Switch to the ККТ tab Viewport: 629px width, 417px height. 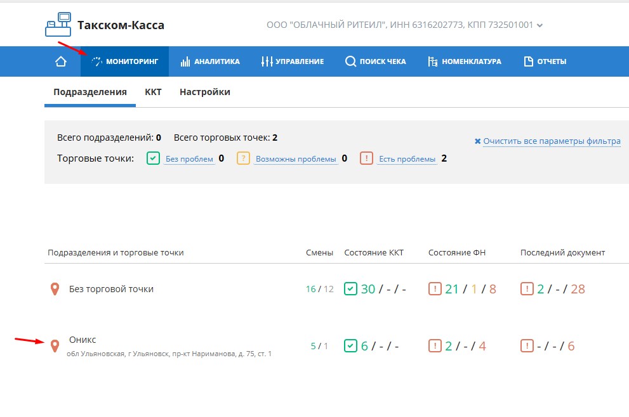click(x=153, y=92)
